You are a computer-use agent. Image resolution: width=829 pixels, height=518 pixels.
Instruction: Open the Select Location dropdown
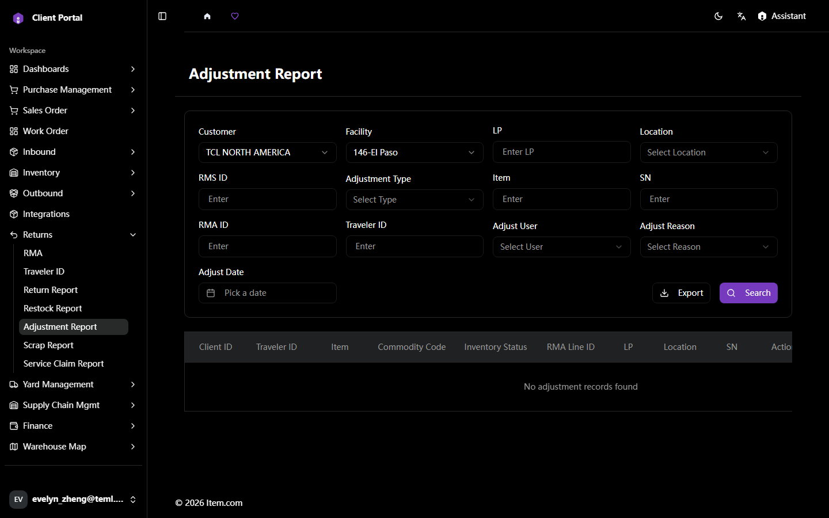(x=709, y=153)
